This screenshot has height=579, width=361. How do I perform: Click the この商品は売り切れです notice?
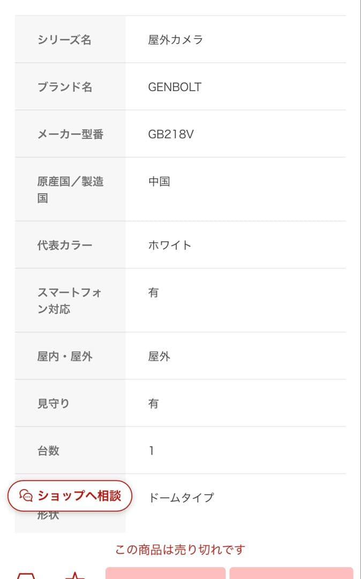(180, 550)
